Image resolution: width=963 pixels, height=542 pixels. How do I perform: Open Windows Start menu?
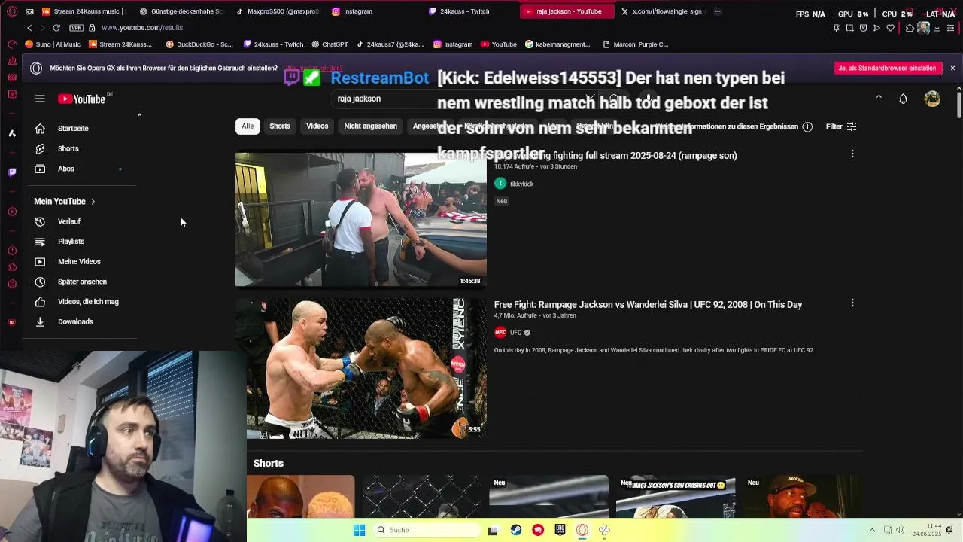click(x=360, y=530)
